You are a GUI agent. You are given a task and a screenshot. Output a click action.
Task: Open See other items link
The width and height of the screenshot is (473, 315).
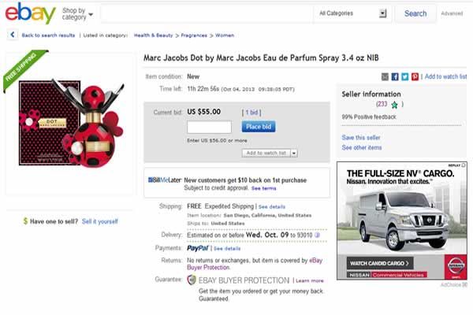coord(362,148)
